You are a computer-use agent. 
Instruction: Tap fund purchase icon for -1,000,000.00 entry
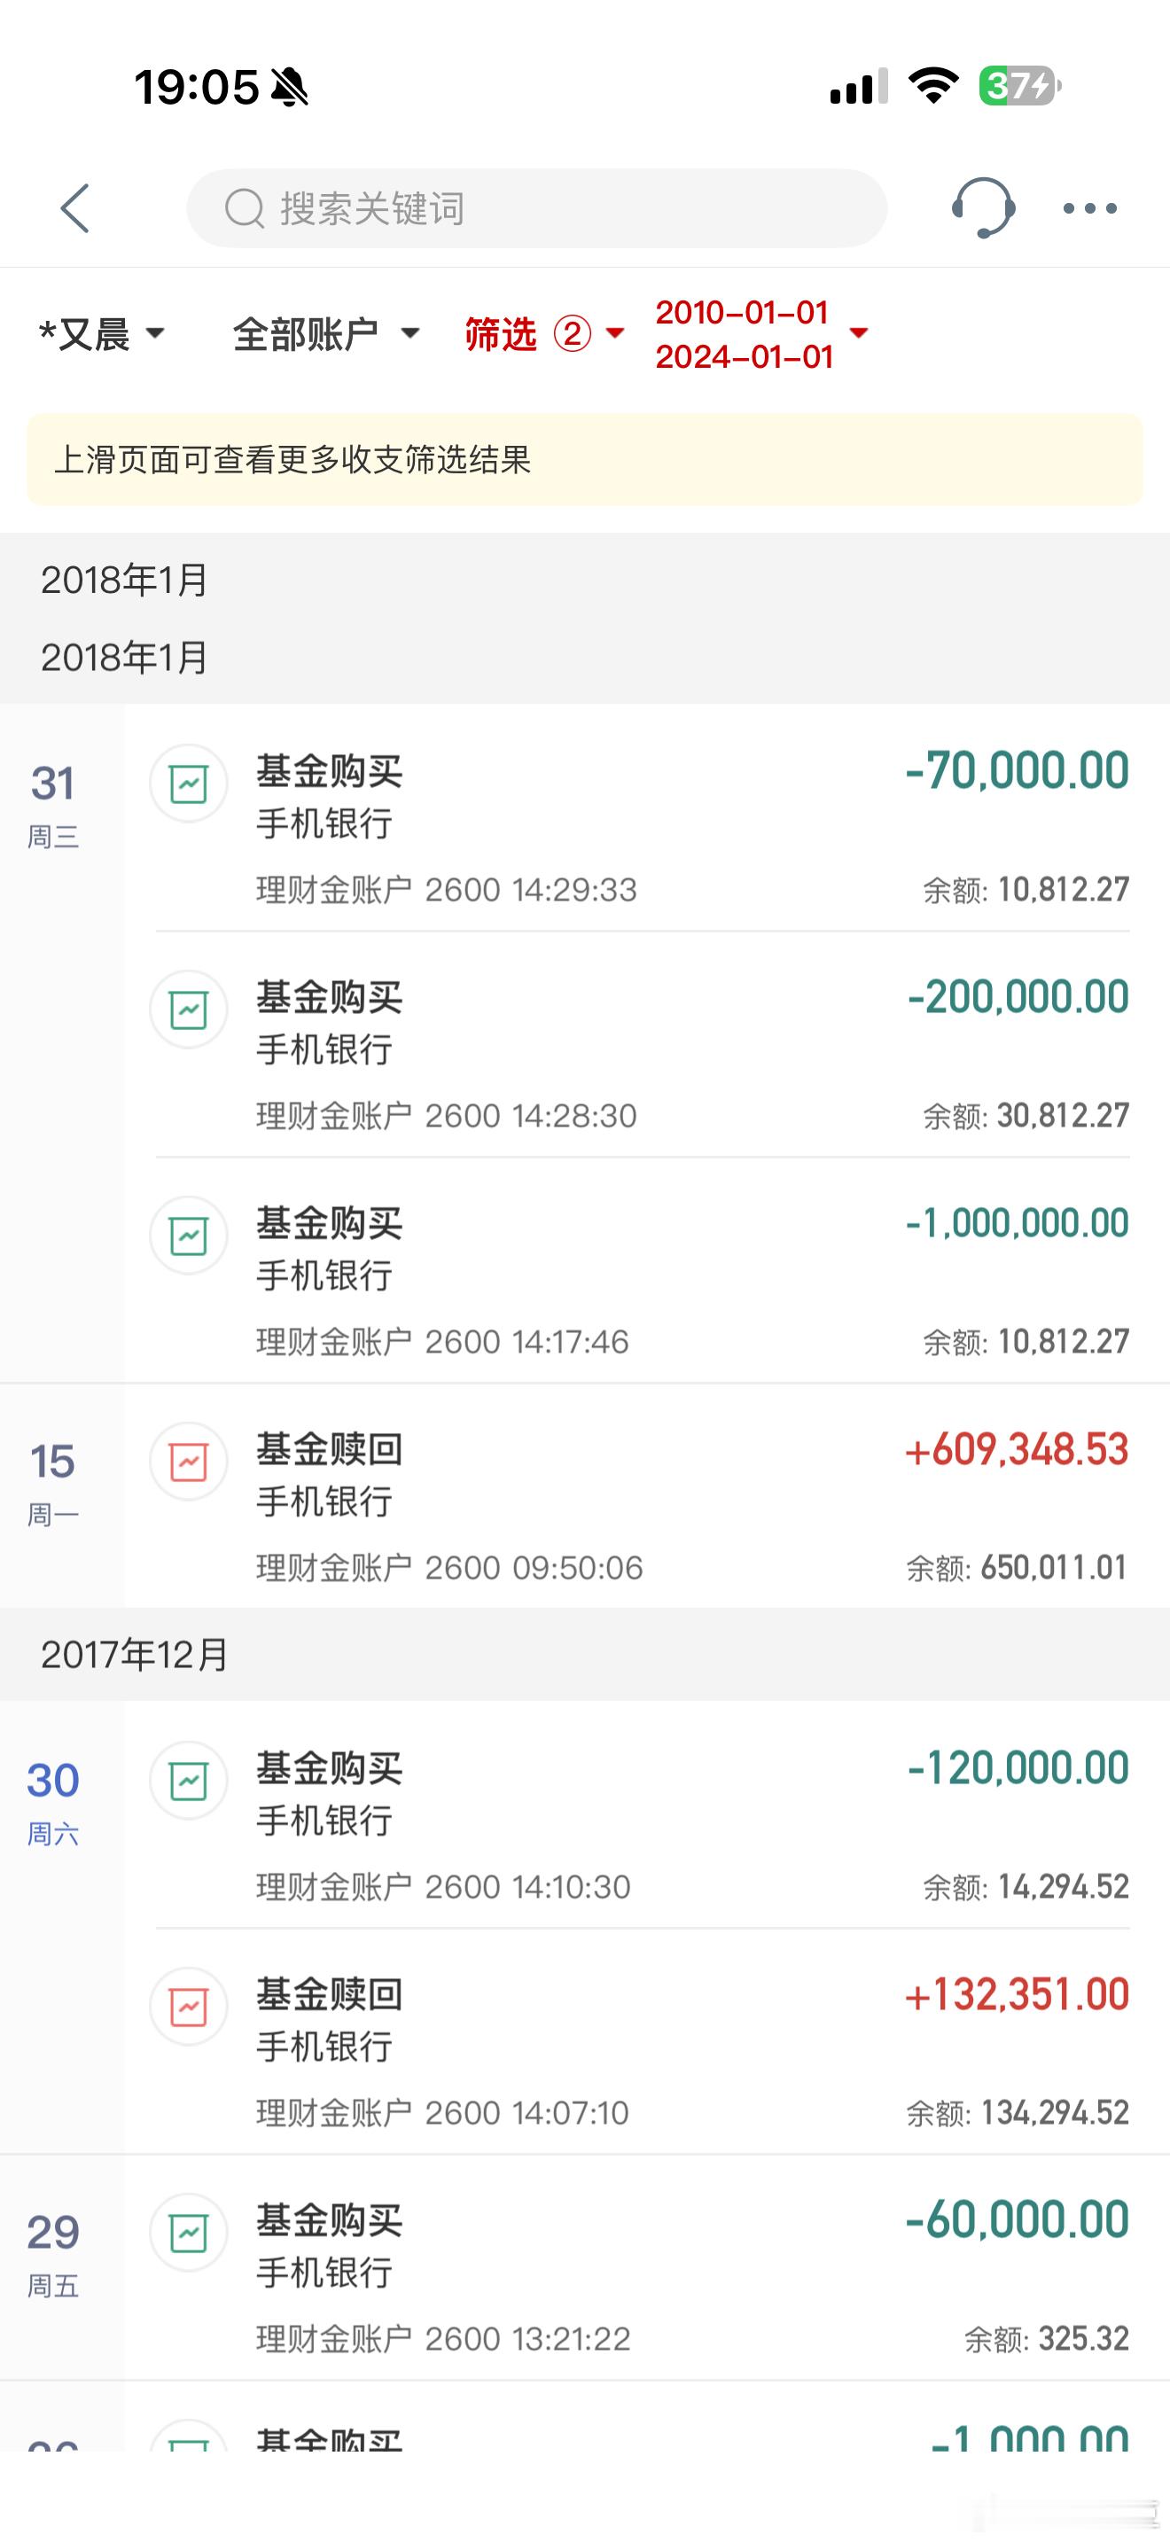point(189,1236)
